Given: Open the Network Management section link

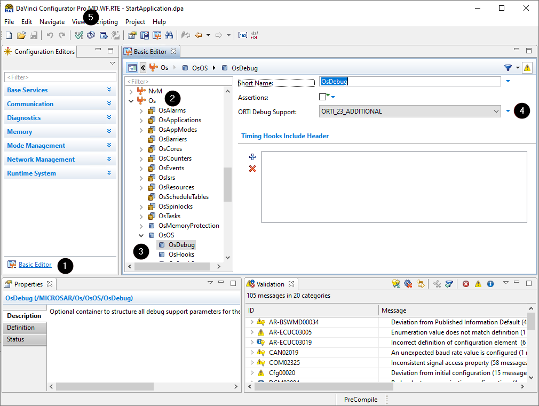Looking at the screenshot, I should tap(41, 159).
